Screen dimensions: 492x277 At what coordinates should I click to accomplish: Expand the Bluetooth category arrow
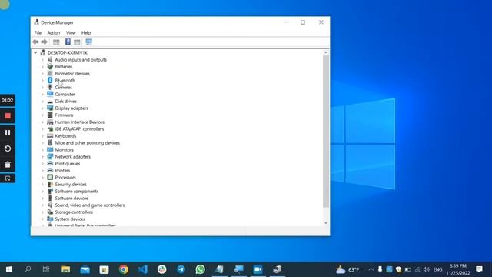click(43, 80)
